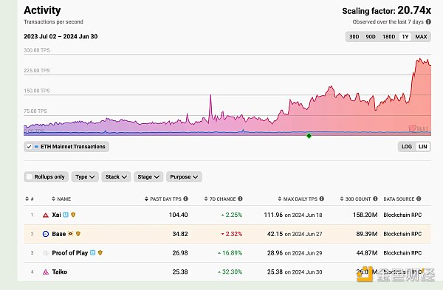Click Taiko's pink triangle logo
This screenshot has height=290, width=443.
click(x=46, y=272)
